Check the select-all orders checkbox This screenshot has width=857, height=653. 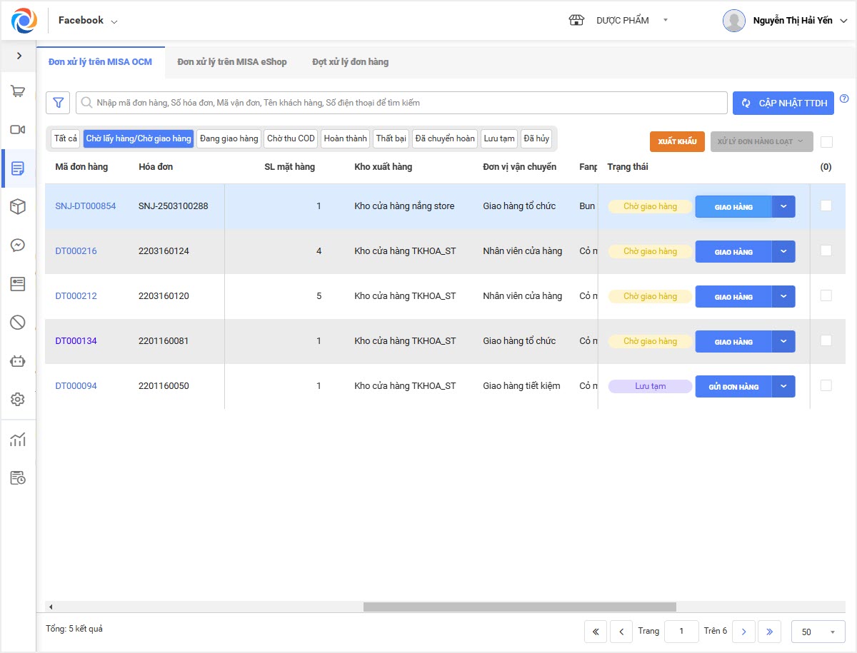click(x=826, y=142)
